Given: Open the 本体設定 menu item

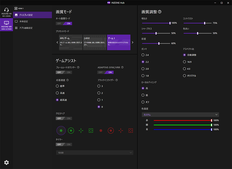Looking at the screenshot, I should pyautogui.click(x=24, y=21).
